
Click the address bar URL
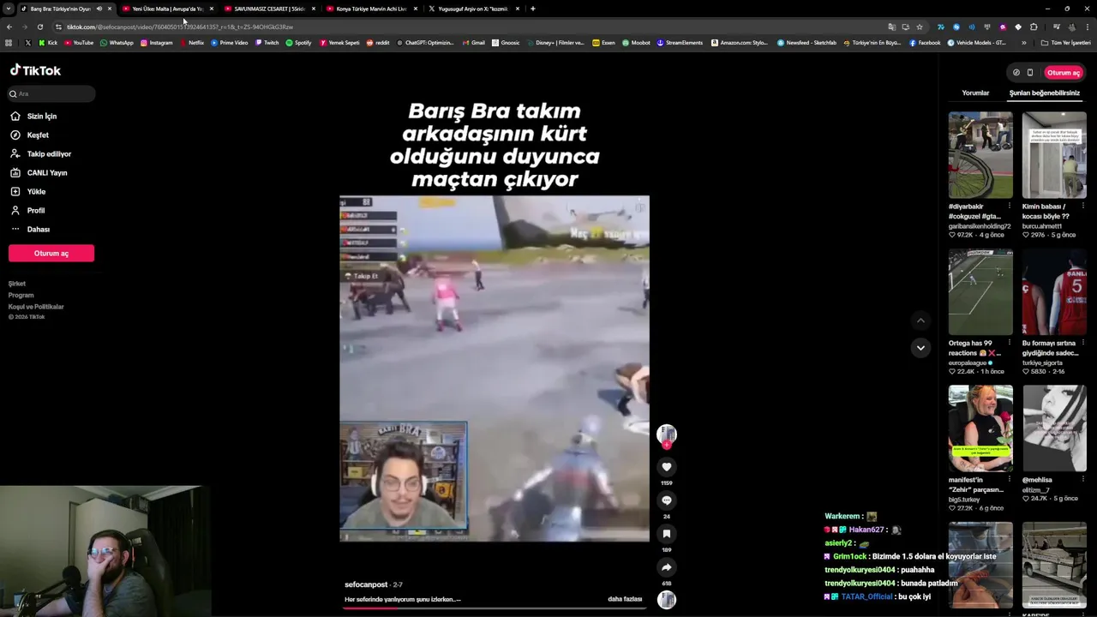[180, 27]
